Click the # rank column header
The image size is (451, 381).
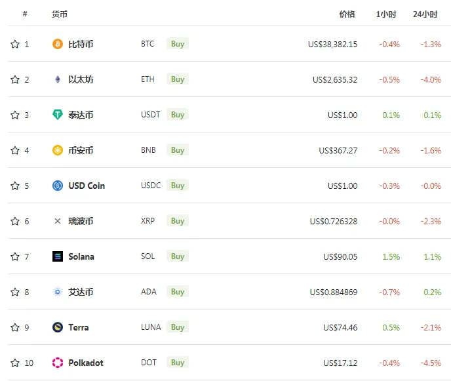coord(25,14)
